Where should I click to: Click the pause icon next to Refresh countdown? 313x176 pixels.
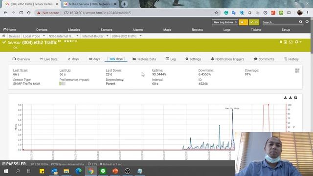coord(101,164)
